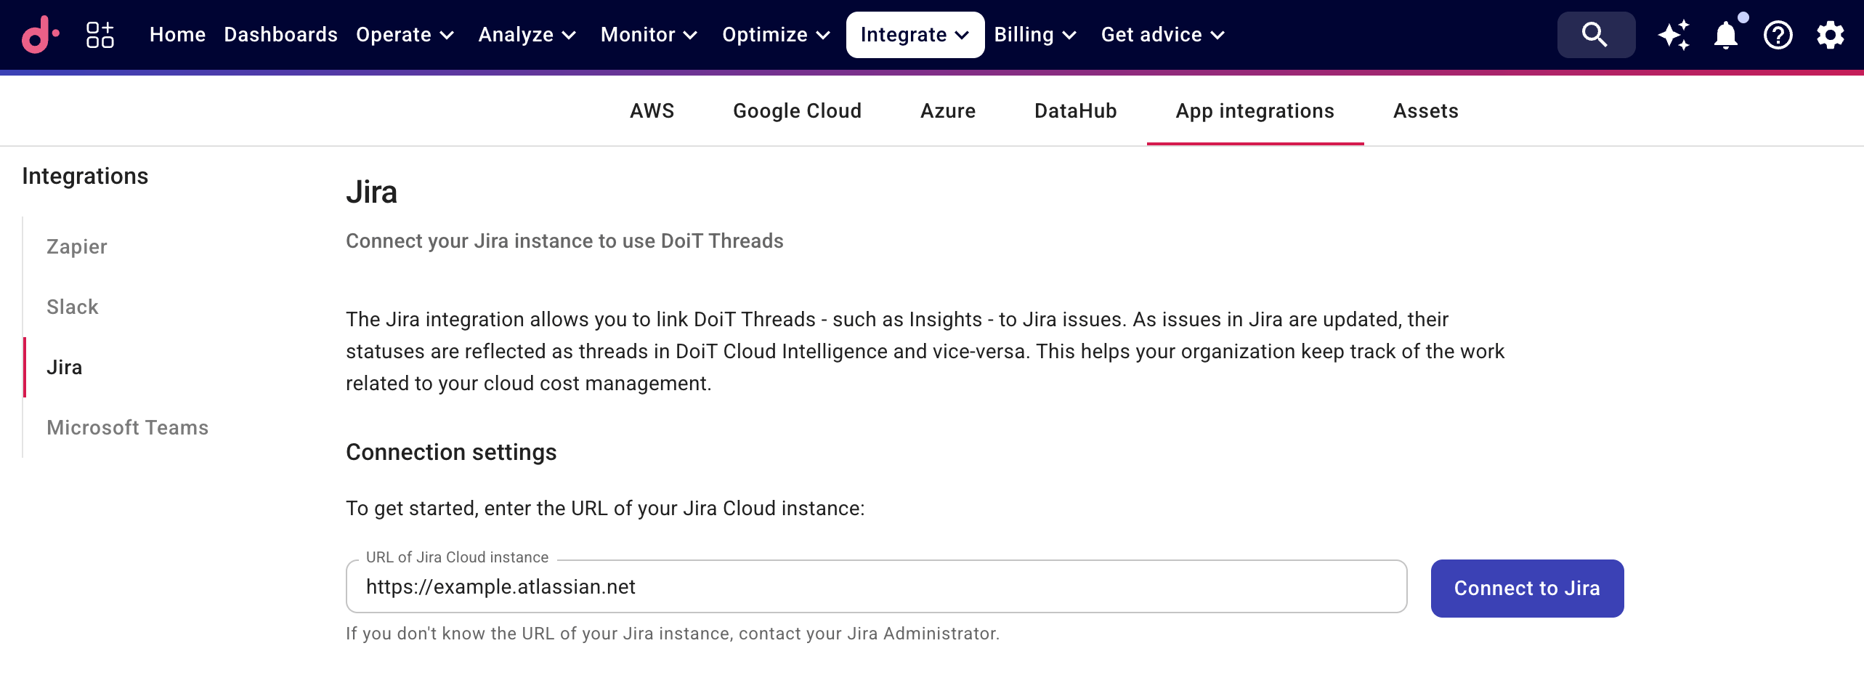Expand the Billing dropdown
The image size is (1864, 699).
(1035, 34)
